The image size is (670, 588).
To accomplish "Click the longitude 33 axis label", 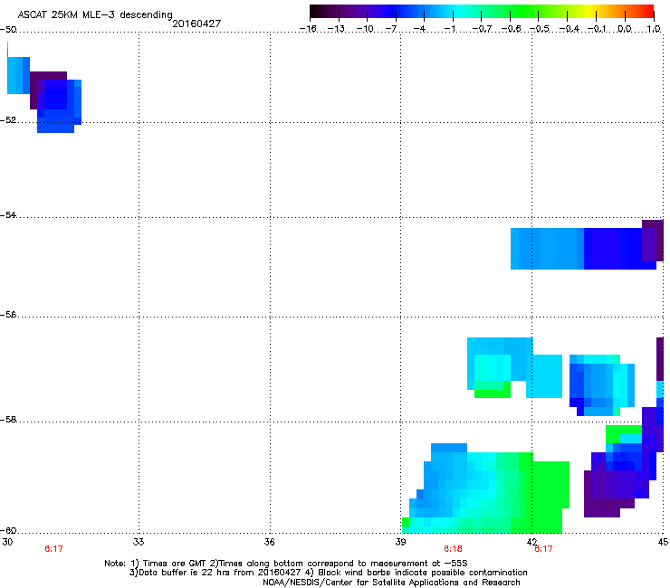I will pyautogui.click(x=139, y=542).
